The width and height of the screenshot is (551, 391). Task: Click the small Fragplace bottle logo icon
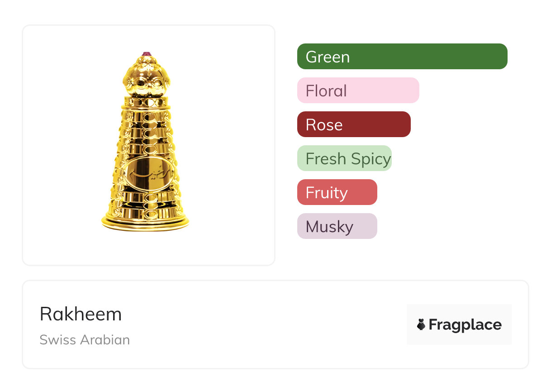(x=421, y=324)
